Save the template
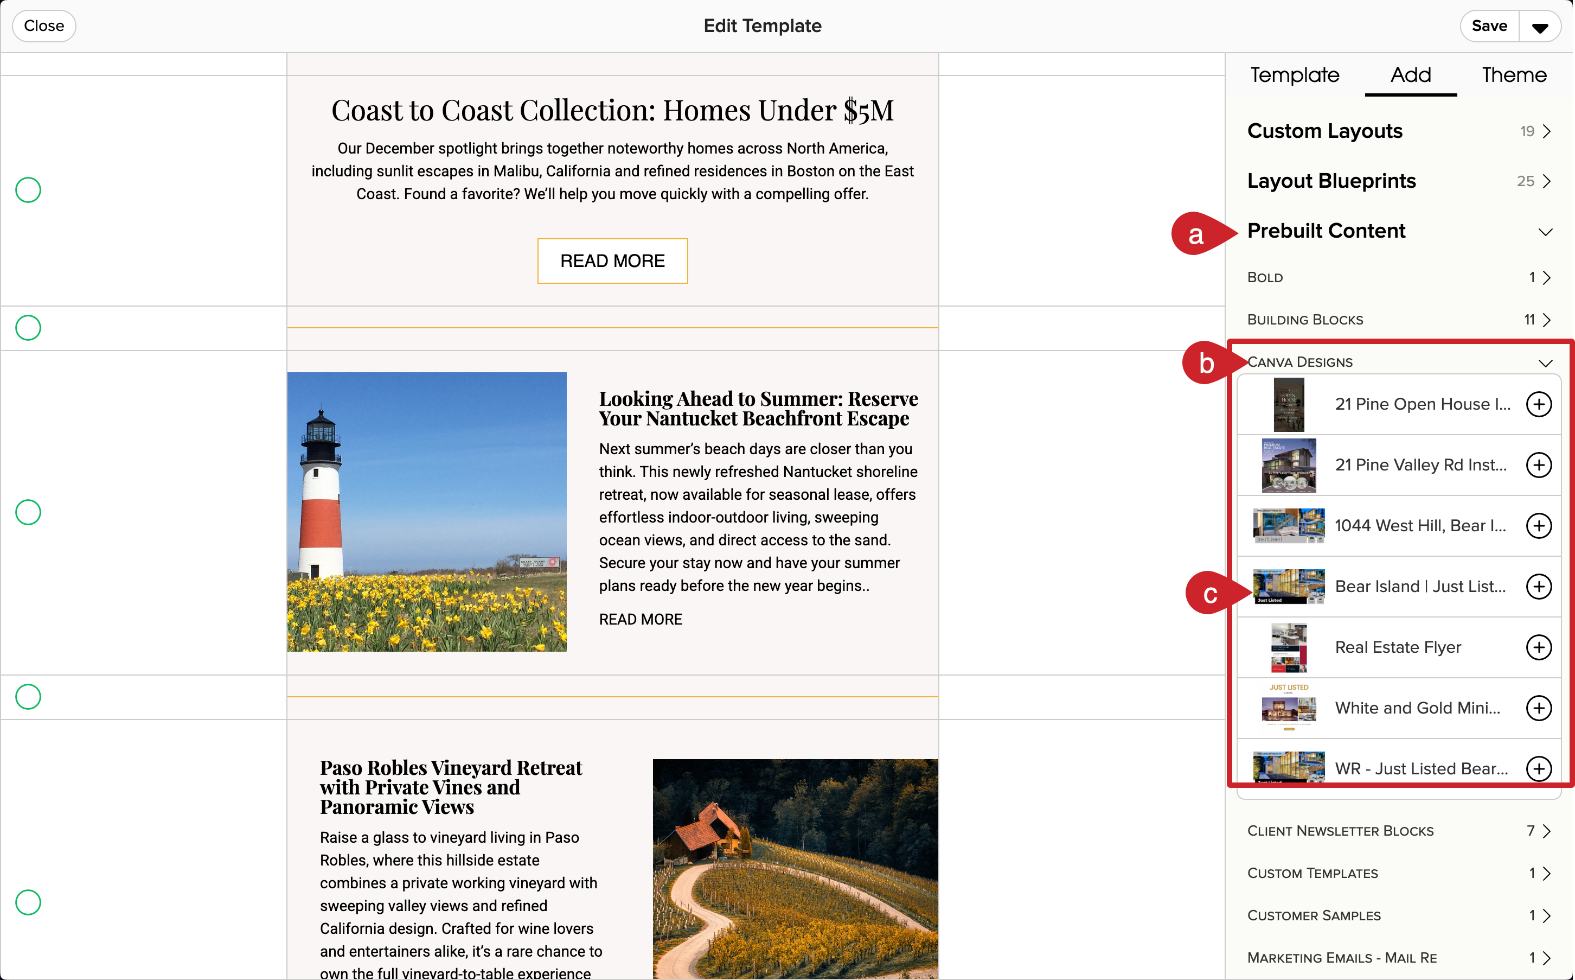This screenshot has width=1575, height=980. 1489,26
